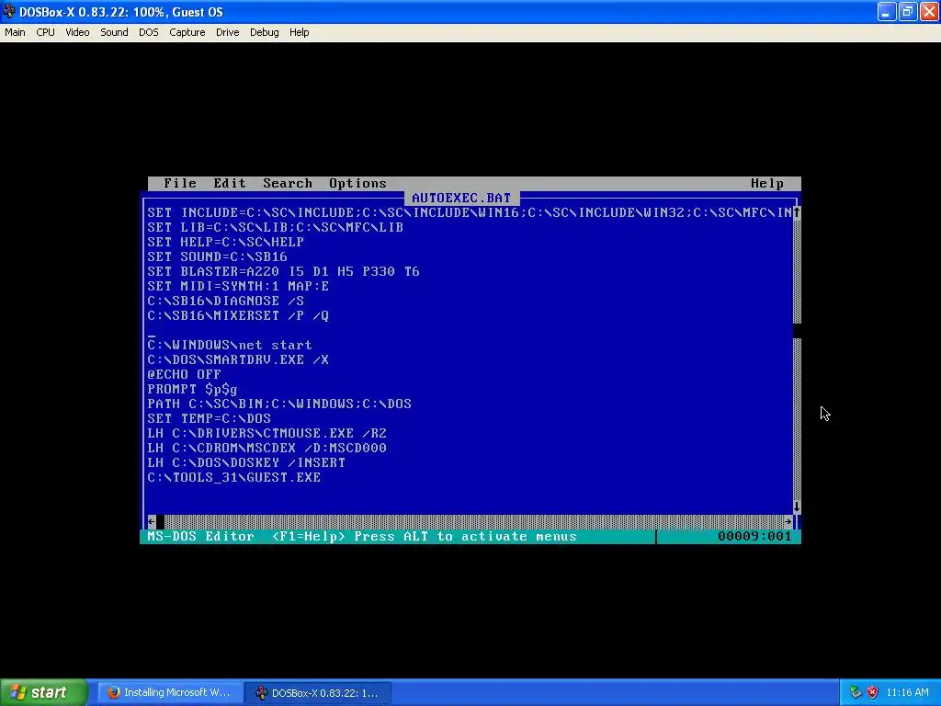Click the AUTOEXEC.BAT title label
The width and height of the screenshot is (941, 706).
pyautogui.click(x=461, y=199)
